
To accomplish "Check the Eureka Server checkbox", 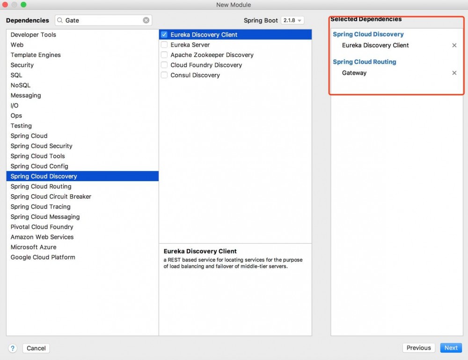I will (x=164, y=45).
